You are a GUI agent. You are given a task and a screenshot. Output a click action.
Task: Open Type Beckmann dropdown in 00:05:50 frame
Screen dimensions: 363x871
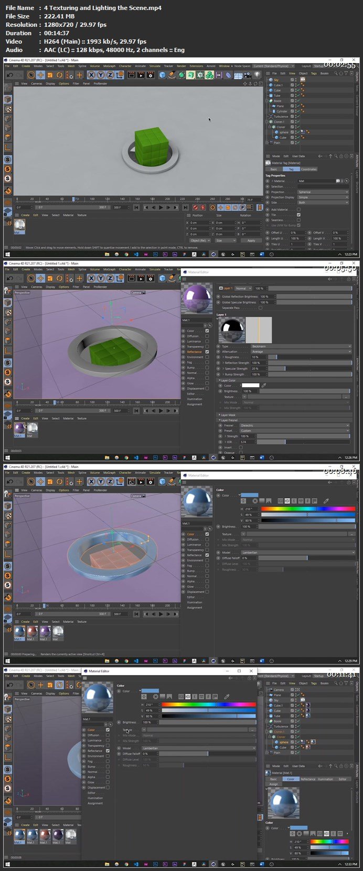tap(301, 347)
